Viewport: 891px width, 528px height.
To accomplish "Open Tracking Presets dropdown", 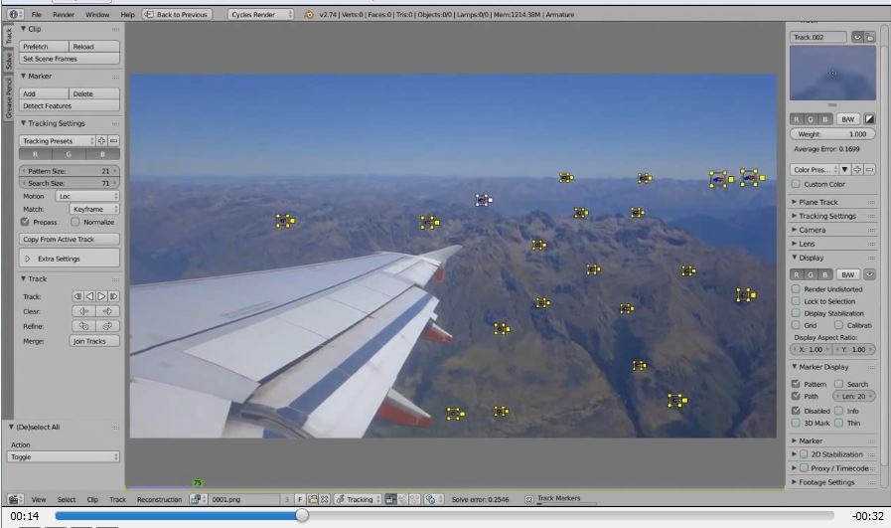I will coord(57,140).
